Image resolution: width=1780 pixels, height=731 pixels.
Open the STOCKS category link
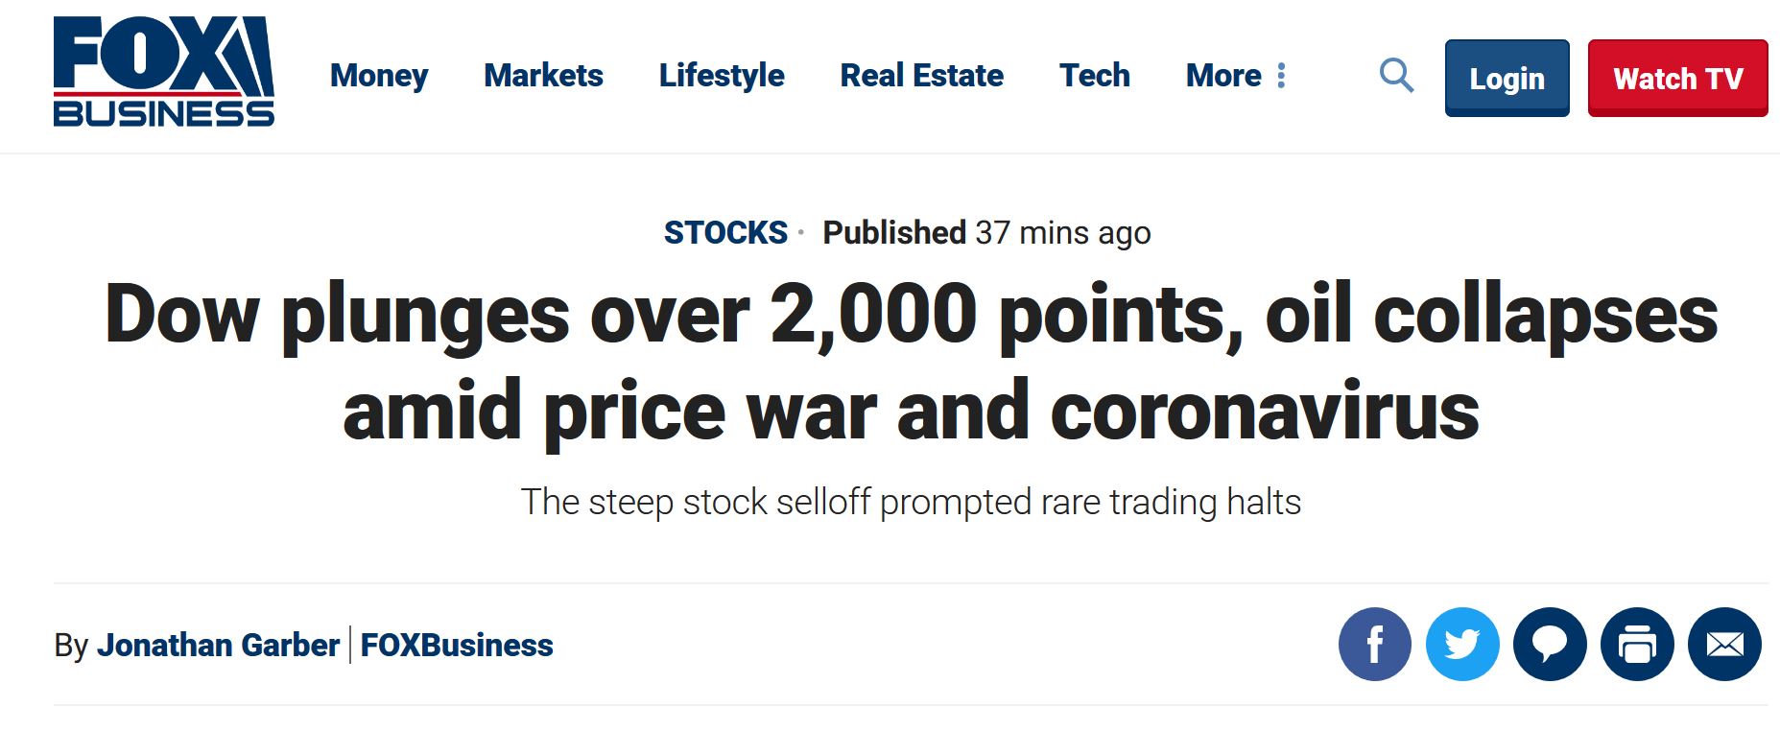pyautogui.click(x=725, y=233)
